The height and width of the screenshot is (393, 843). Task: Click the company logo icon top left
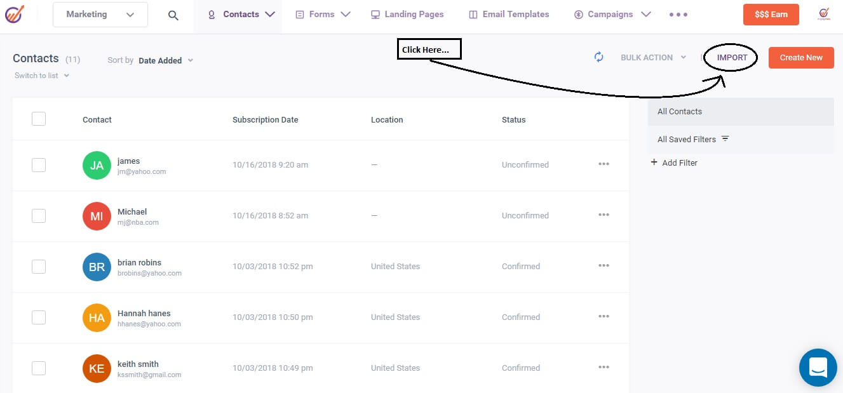coord(15,14)
